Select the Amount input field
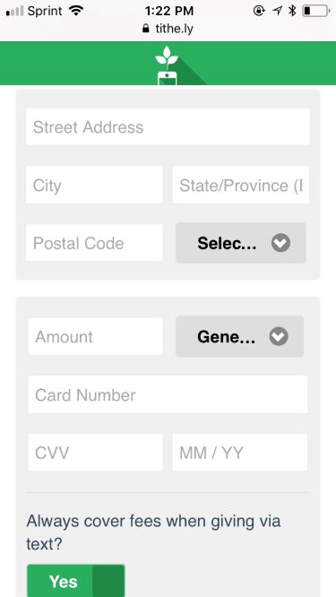Viewport: 336px width, 597px height. 95,336
